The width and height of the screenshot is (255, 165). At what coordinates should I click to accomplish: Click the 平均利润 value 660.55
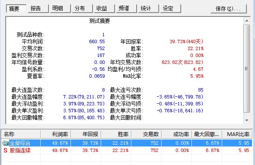click(97, 41)
